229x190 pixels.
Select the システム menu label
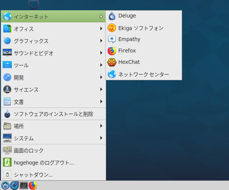click(24, 138)
